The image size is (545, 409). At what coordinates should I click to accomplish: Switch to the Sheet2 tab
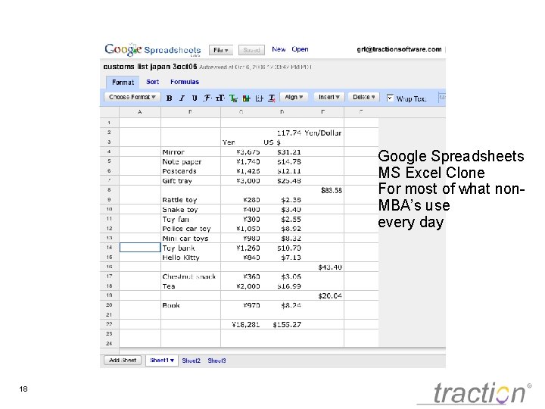point(192,361)
